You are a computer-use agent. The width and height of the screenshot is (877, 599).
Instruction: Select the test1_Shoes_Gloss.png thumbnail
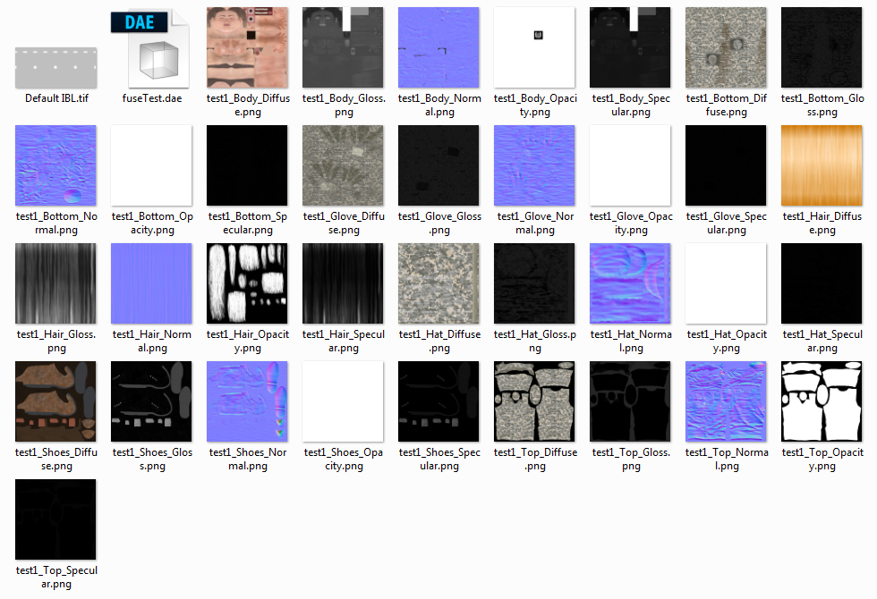coord(151,401)
